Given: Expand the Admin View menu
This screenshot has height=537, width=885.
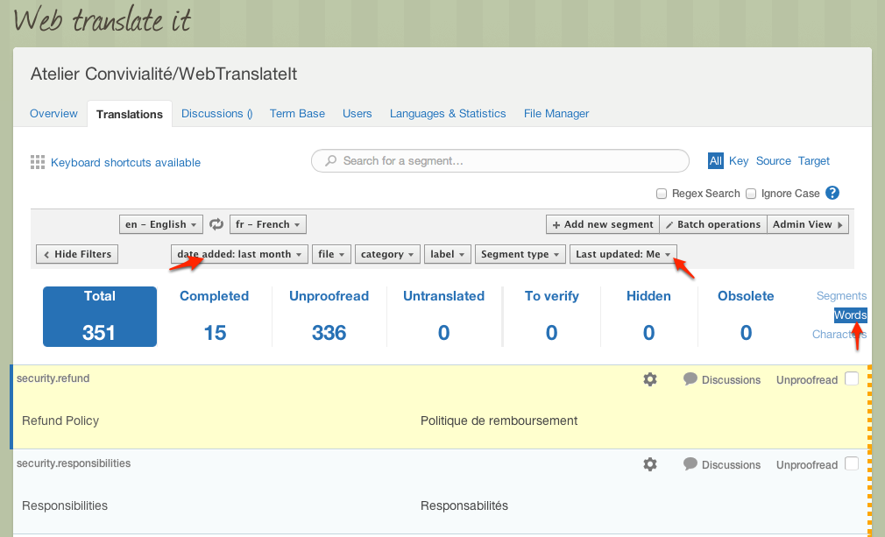Looking at the screenshot, I should (x=808, y=224).
